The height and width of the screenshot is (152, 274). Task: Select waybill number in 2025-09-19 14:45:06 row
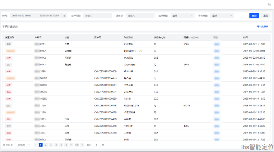105,133
